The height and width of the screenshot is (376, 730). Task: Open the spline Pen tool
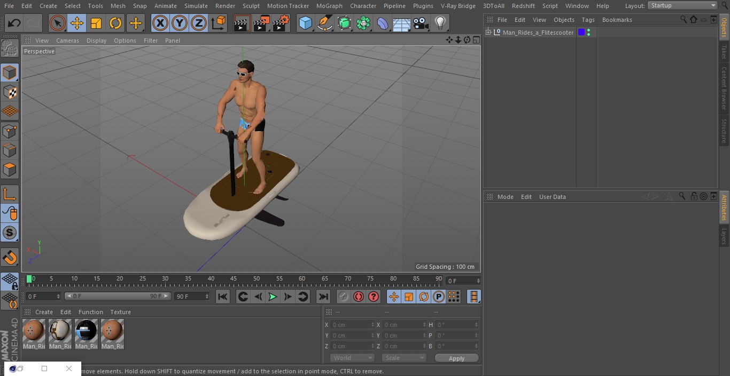tap(324, 23)
